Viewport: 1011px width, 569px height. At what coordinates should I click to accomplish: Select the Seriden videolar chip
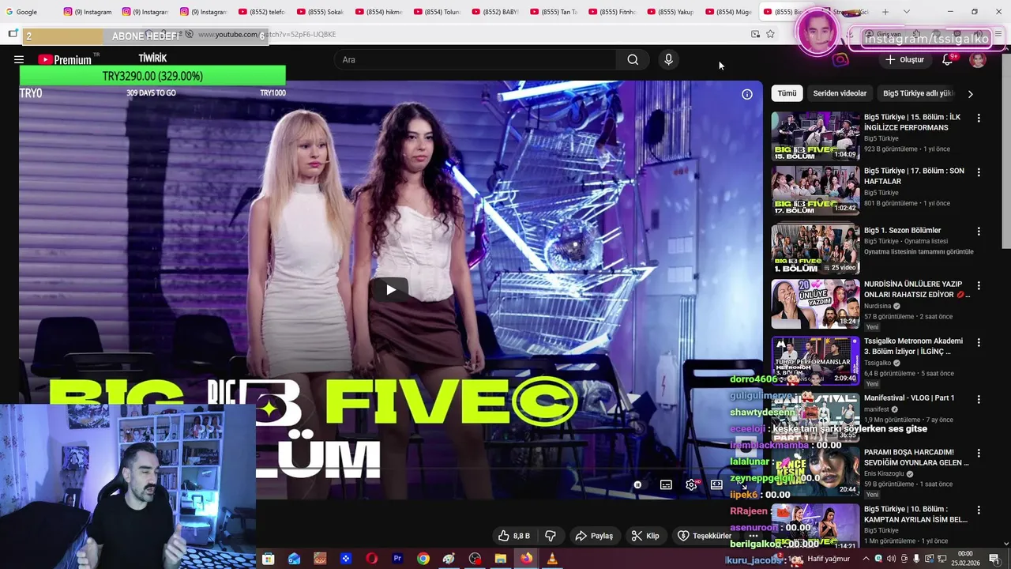click(x=840, y=93)
